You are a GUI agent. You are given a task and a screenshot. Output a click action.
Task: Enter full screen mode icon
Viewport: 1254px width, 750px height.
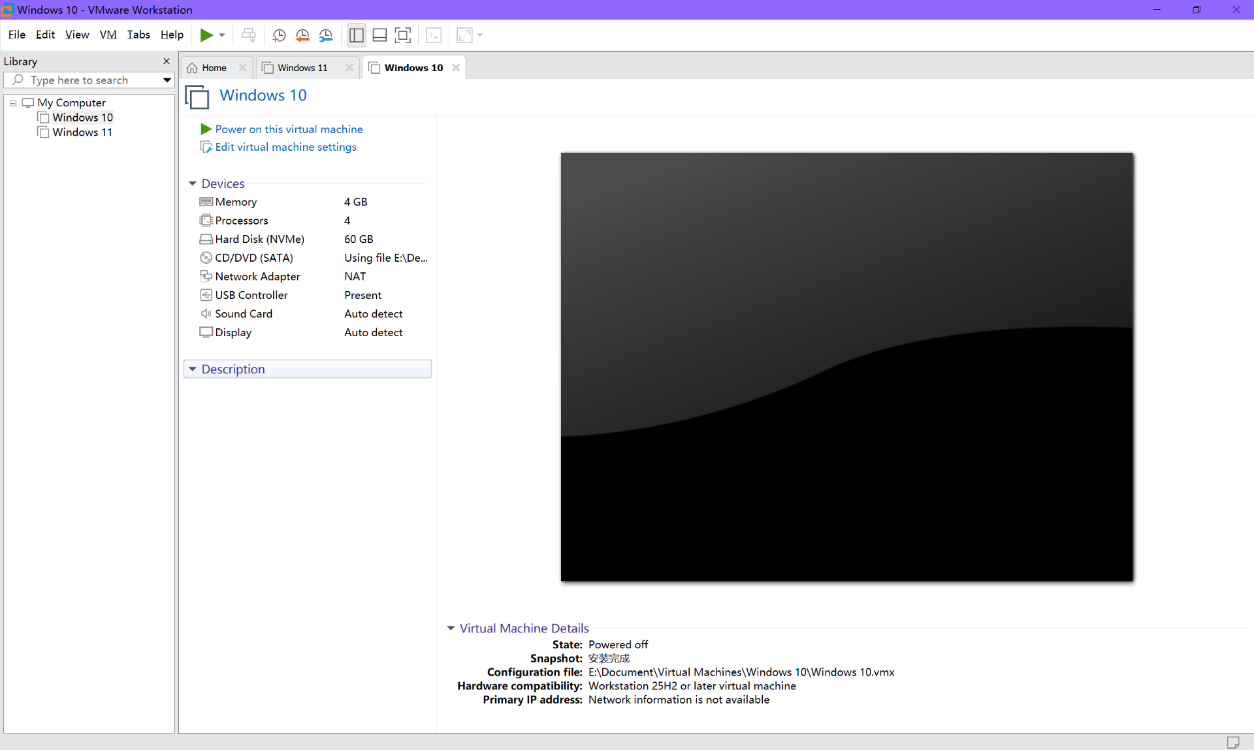(x=403, y=35)
